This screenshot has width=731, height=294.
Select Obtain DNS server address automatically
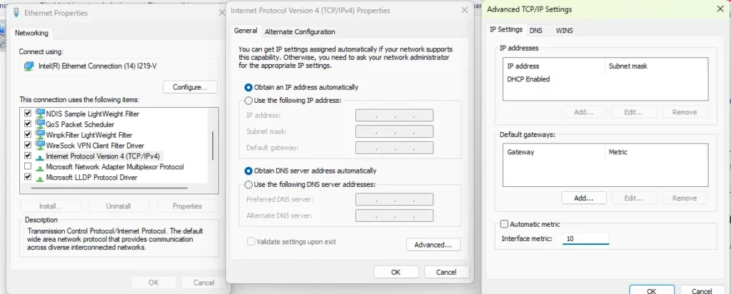(x=248, y=171)
